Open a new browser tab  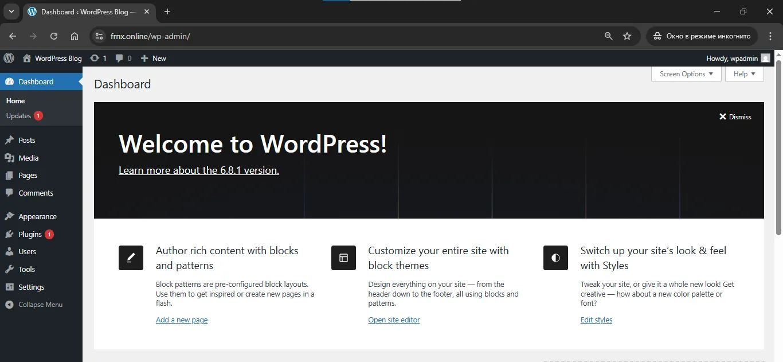(x=167, y=11)
